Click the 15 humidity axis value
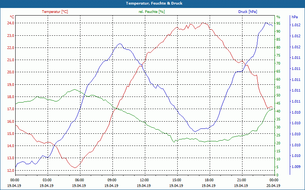 278,151
